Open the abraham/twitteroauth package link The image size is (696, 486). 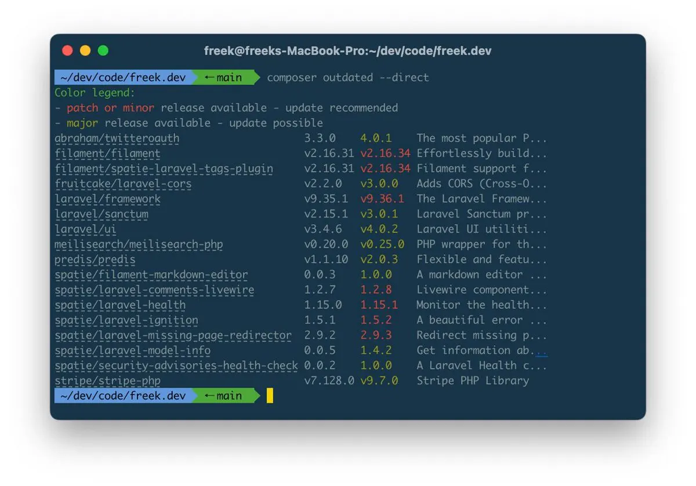coord(117,139)
